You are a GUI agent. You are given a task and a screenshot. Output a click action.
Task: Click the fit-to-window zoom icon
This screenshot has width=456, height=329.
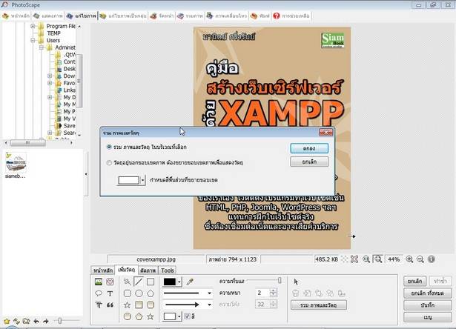pos(378,259)
